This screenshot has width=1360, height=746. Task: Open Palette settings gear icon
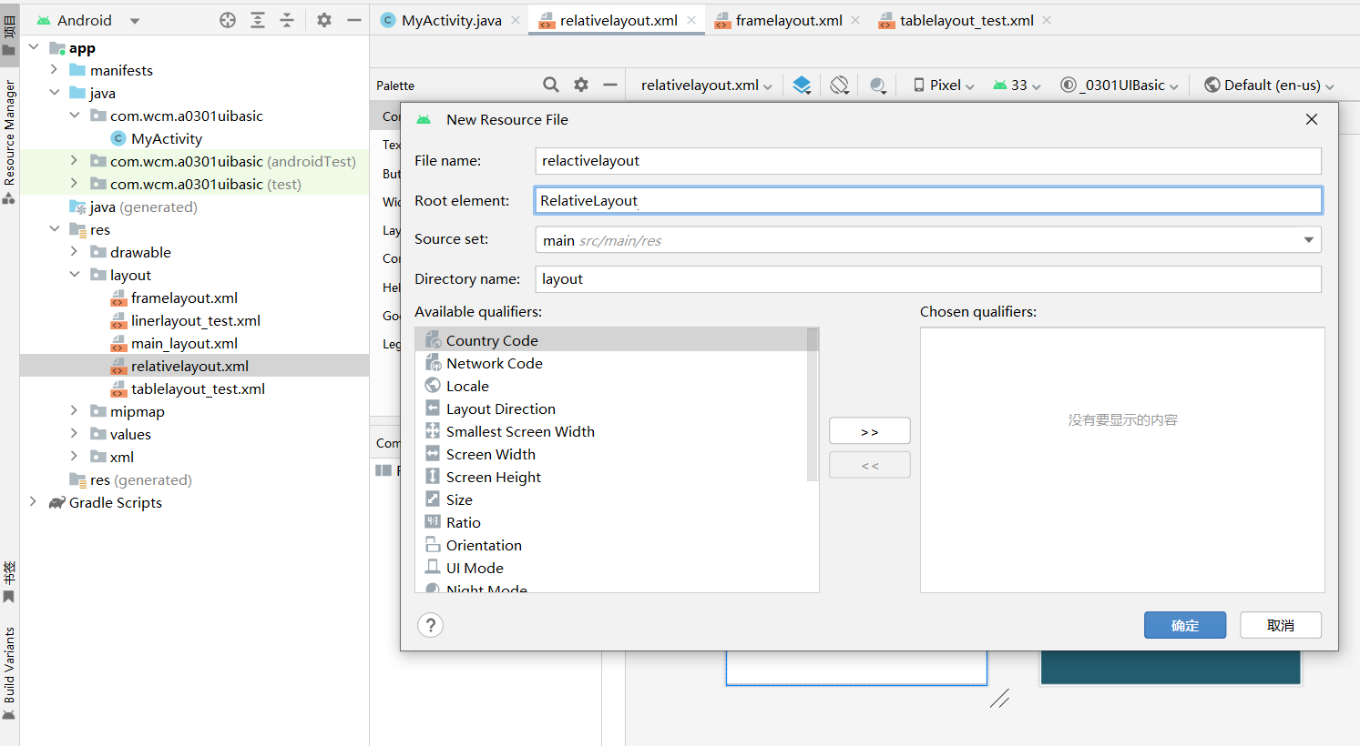(581, 85)
